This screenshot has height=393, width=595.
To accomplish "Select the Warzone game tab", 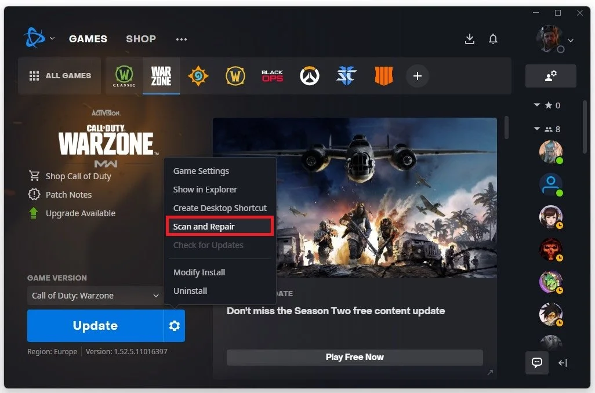I will click(x=161, y=76).
